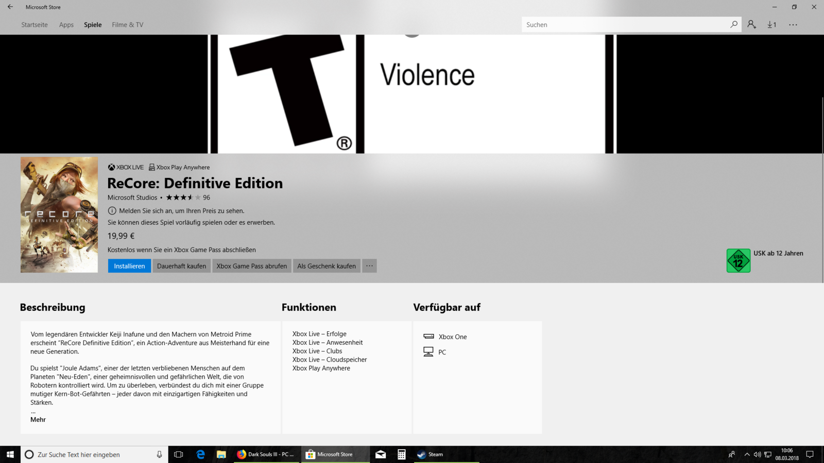This screenshot has width=824, height=463.
Task: Open the account sign-in icon
Action: point(752,25)
